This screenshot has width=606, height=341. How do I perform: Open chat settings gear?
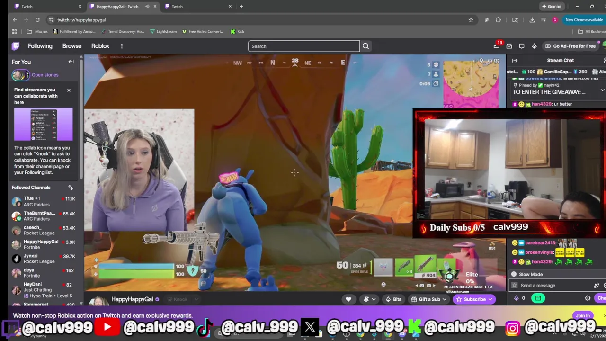pos(588,298)
